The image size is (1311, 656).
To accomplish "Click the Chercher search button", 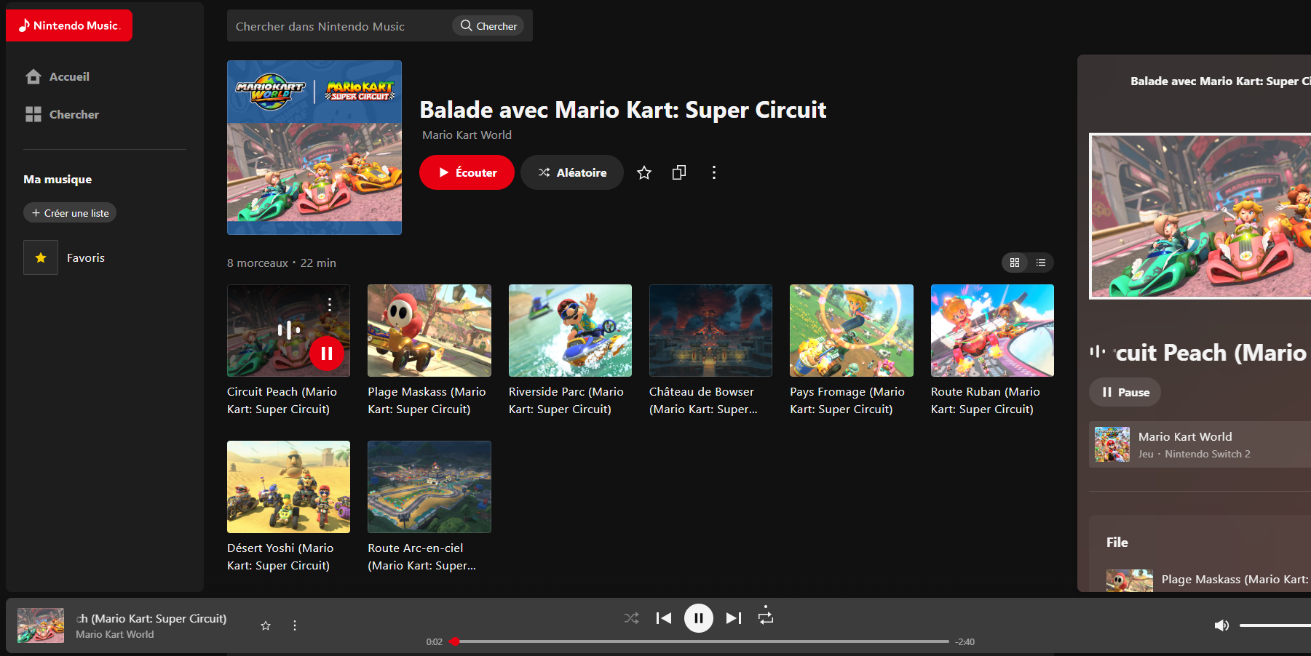I will 488,25.
